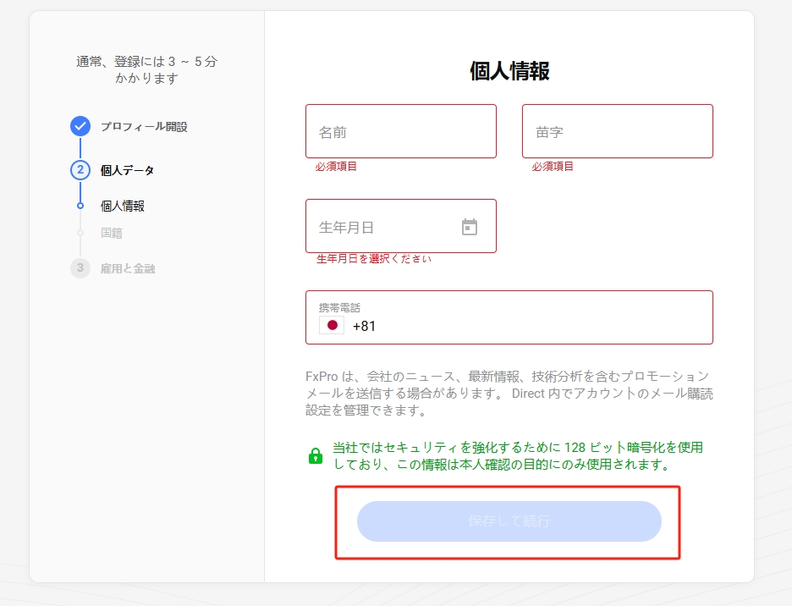This screenshot has width=792, height=606.
Task: Click the greyed step 3 circle
Action: pyautogui.click(x=80, y=268)
